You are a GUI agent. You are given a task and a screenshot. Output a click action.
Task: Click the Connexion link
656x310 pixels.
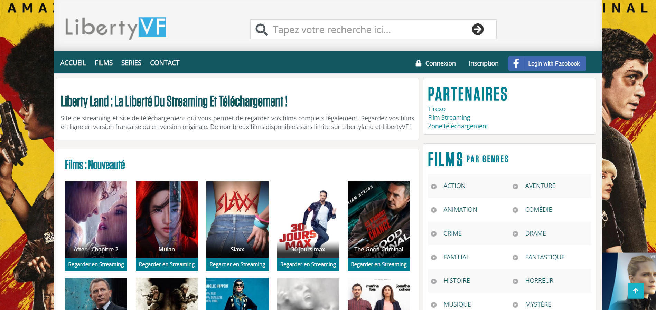tap(440, 63)
